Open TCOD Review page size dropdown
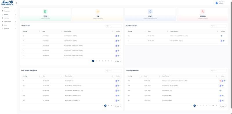Viewport: 232px width, 114px height. pyautogui.click(x=118, y=61)
